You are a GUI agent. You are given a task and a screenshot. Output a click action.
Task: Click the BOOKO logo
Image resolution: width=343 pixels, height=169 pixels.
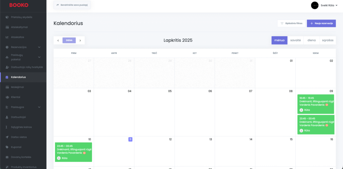(x=19, y=5)
